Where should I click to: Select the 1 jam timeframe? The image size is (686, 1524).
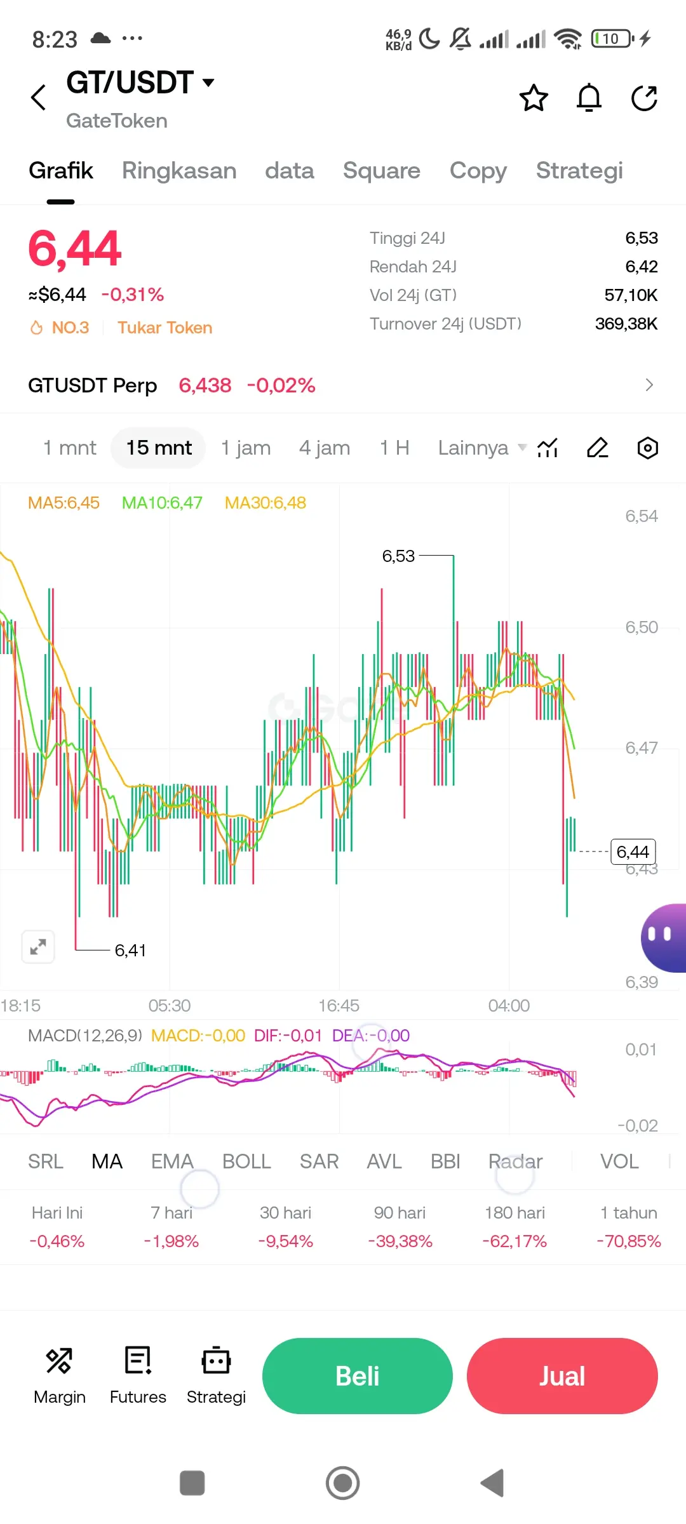(246, 448)
